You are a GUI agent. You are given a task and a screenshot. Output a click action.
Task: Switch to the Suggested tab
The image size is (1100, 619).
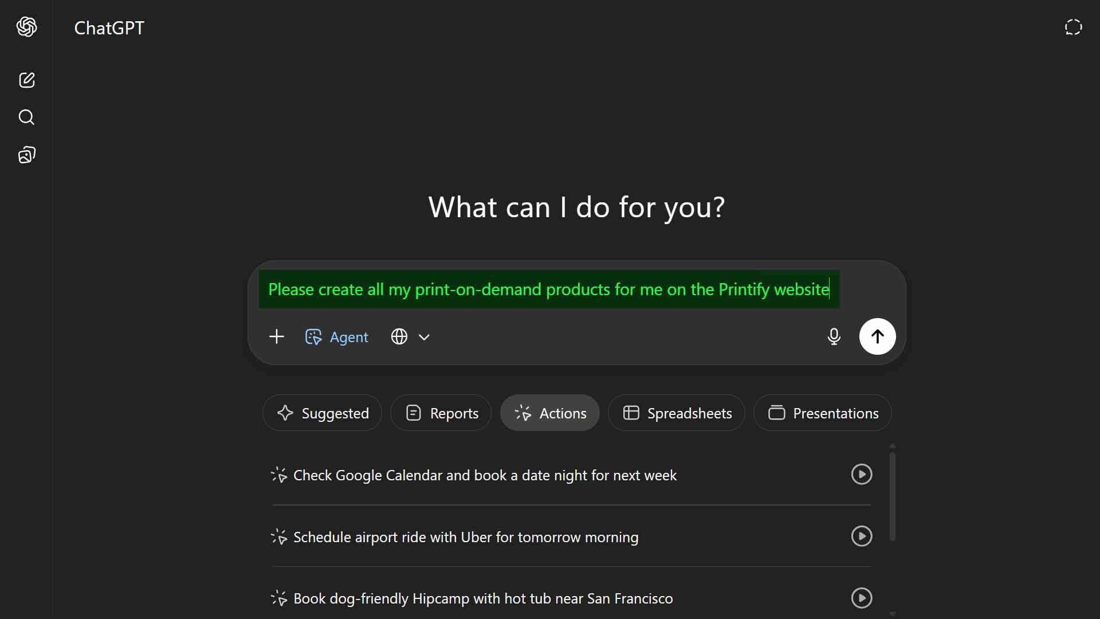[321, 413]
